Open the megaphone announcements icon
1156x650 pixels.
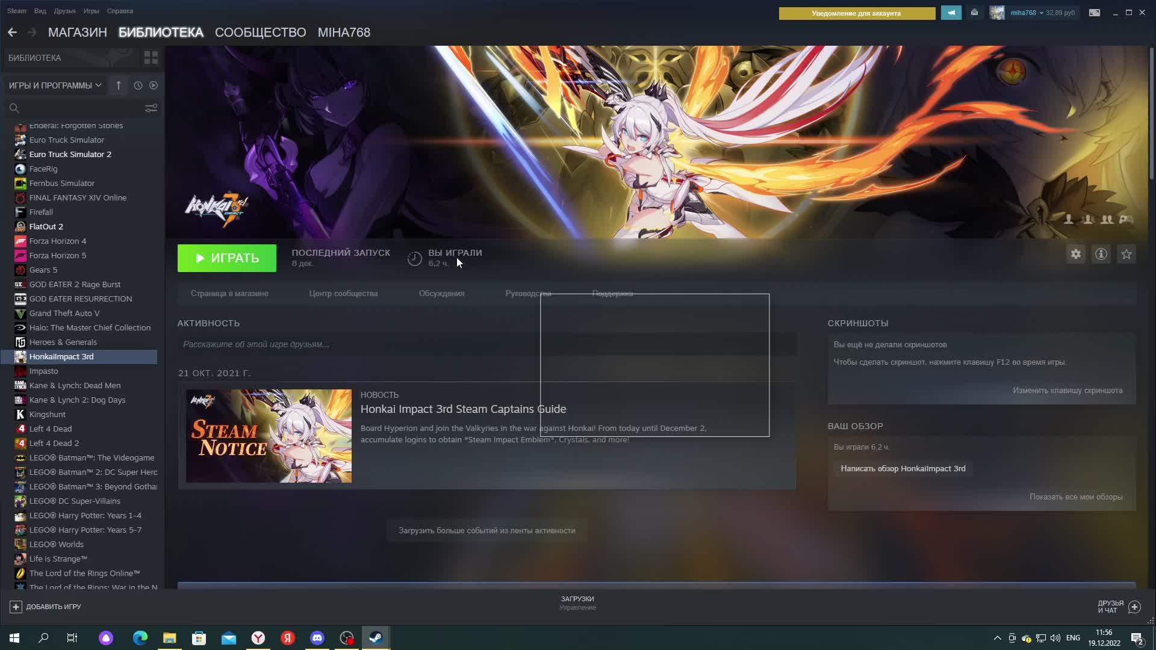pyautogui.click(x=951, y=13)
